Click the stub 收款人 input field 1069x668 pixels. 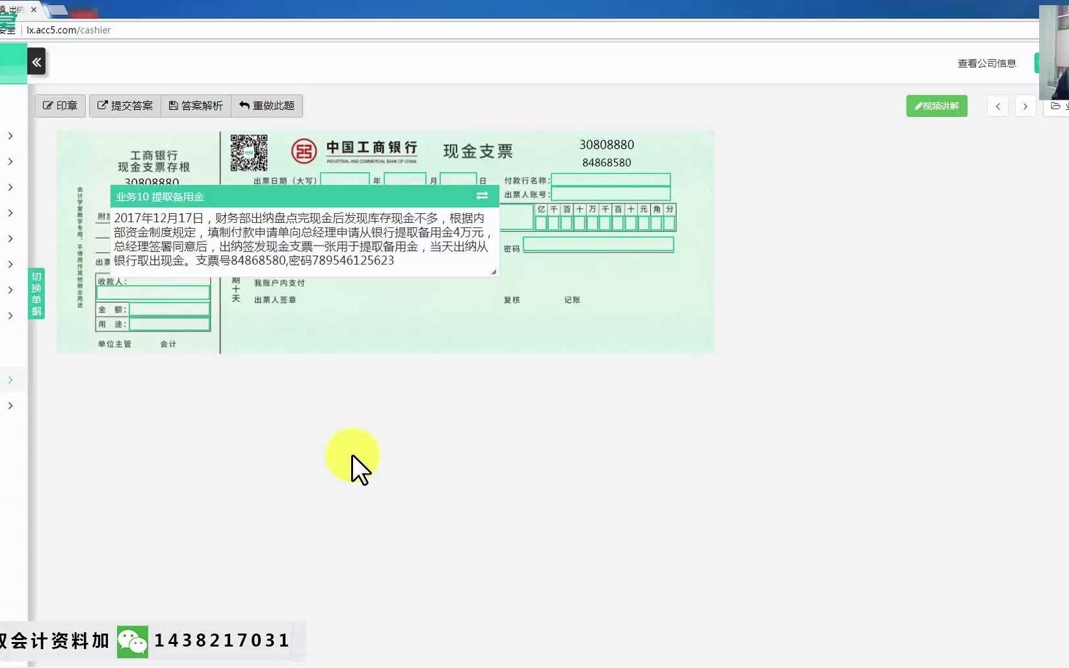click(x=153, y=293)
